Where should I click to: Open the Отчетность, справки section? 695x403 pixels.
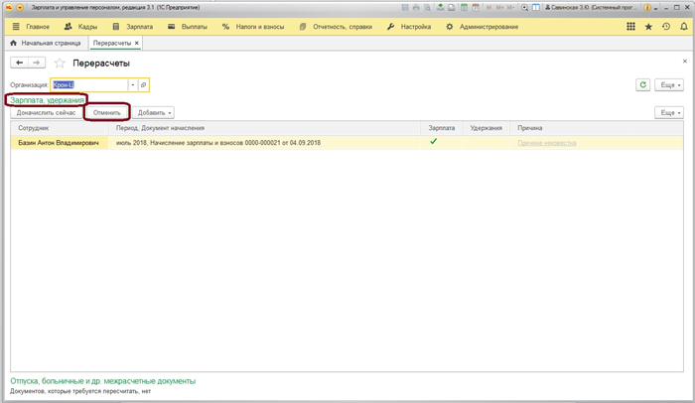point(336,27)
